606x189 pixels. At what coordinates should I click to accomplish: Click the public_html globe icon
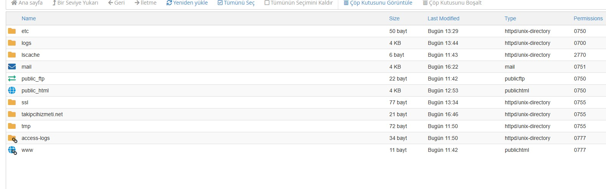tap(12, 90)
